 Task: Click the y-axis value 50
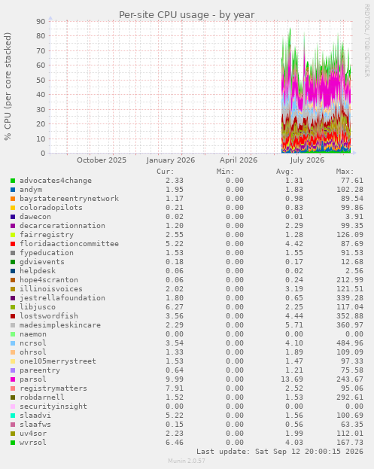point(41,80)
